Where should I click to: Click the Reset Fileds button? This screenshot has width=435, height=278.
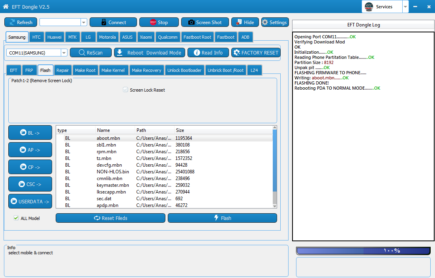111,218
